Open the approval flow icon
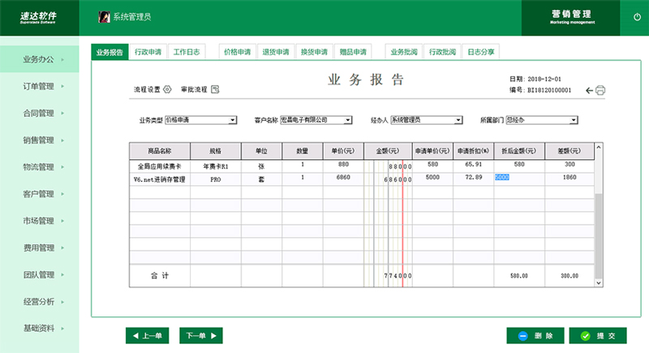Screen dimensions: 649x353 tap(215, 89)
